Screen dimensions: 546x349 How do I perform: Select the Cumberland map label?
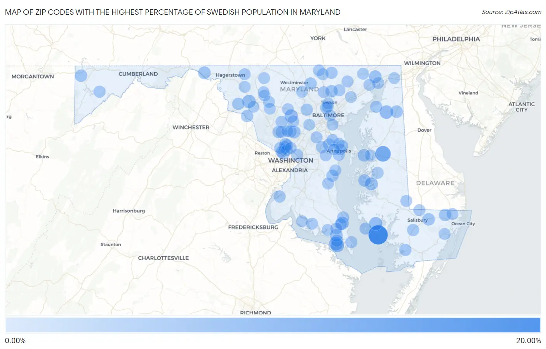[x=138, y=74]
